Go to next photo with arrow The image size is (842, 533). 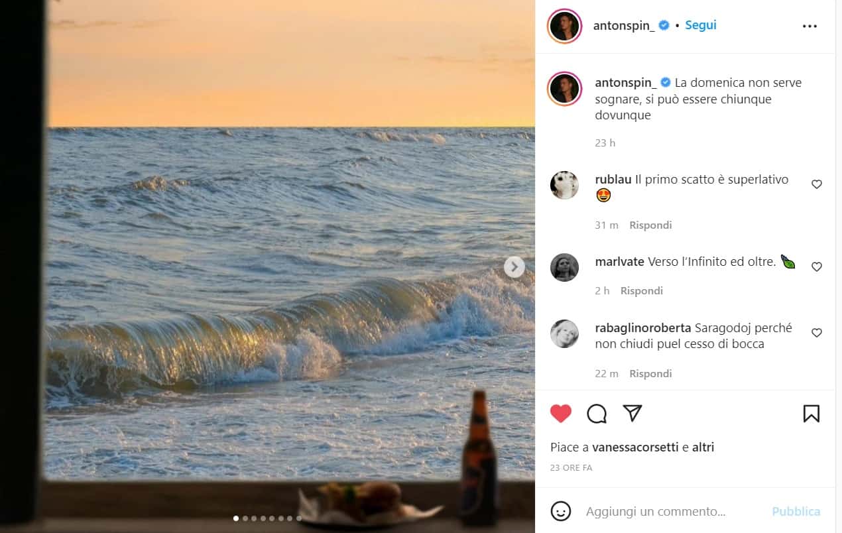click(x=514, y=267)
